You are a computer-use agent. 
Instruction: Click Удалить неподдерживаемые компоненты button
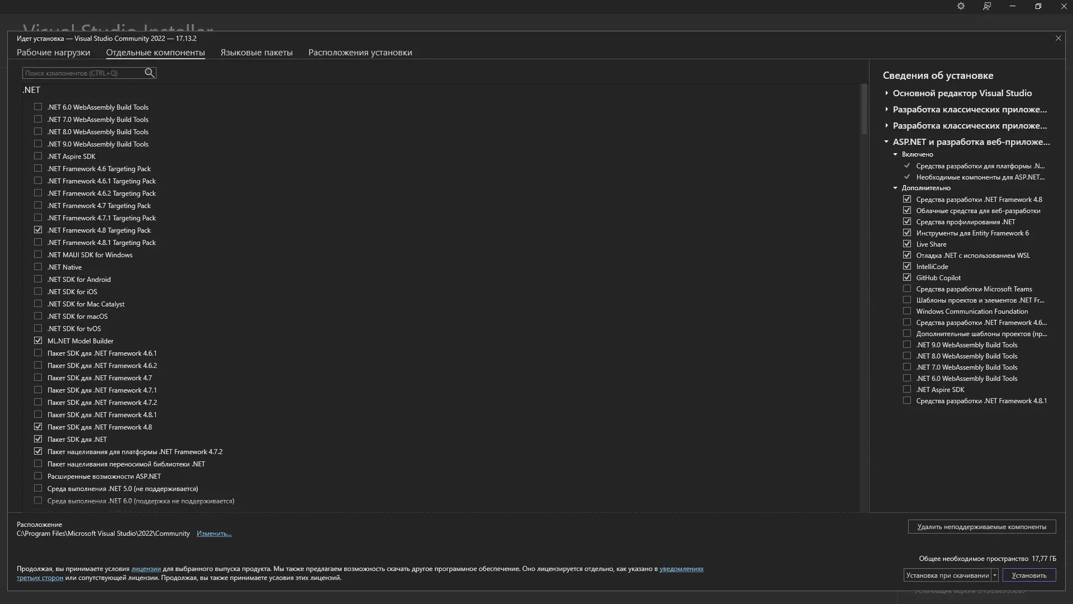tap(982, 527)
